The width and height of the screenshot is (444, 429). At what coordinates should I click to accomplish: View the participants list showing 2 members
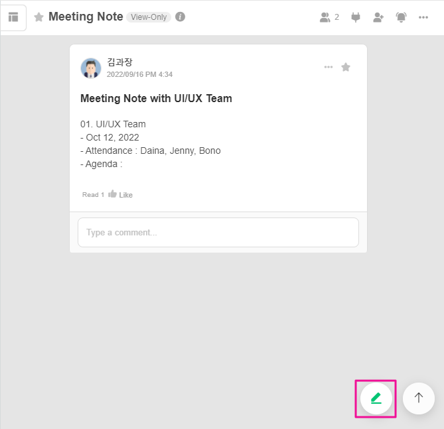coord(329,17)
